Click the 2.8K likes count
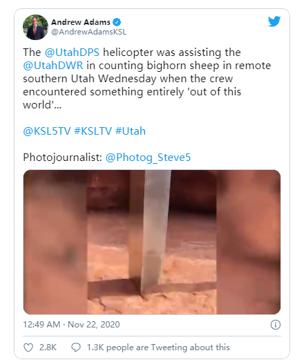Image resolution: width=306 pixels, height=362 pixels. (48, 347)
